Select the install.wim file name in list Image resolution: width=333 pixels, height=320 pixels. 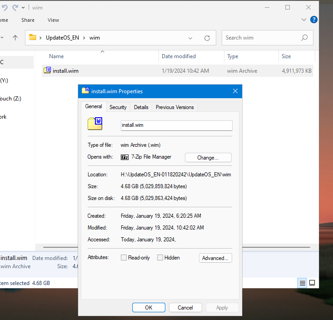tap(65, 71)
